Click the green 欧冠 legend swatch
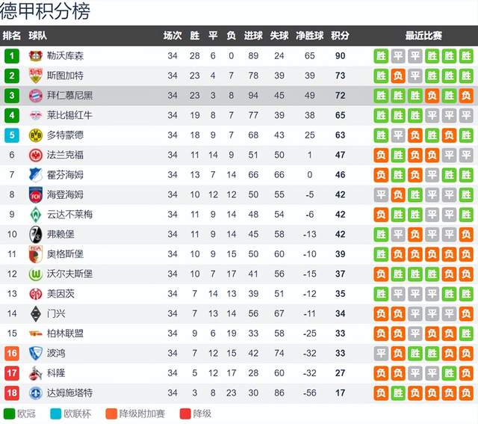The image size is (478, 424). click(9, 414)
